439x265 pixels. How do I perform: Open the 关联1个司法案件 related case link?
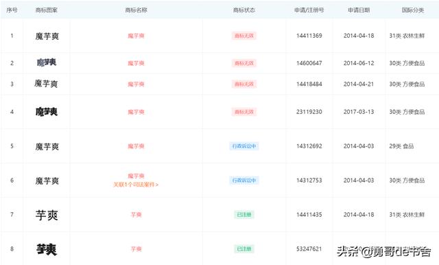pos(136,185)
